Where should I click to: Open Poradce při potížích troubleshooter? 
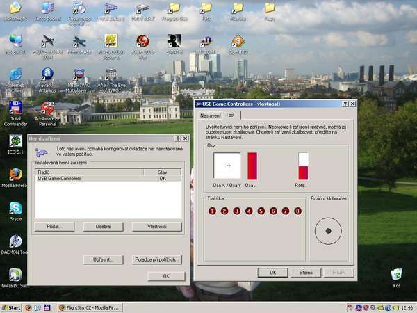[157, 259]
